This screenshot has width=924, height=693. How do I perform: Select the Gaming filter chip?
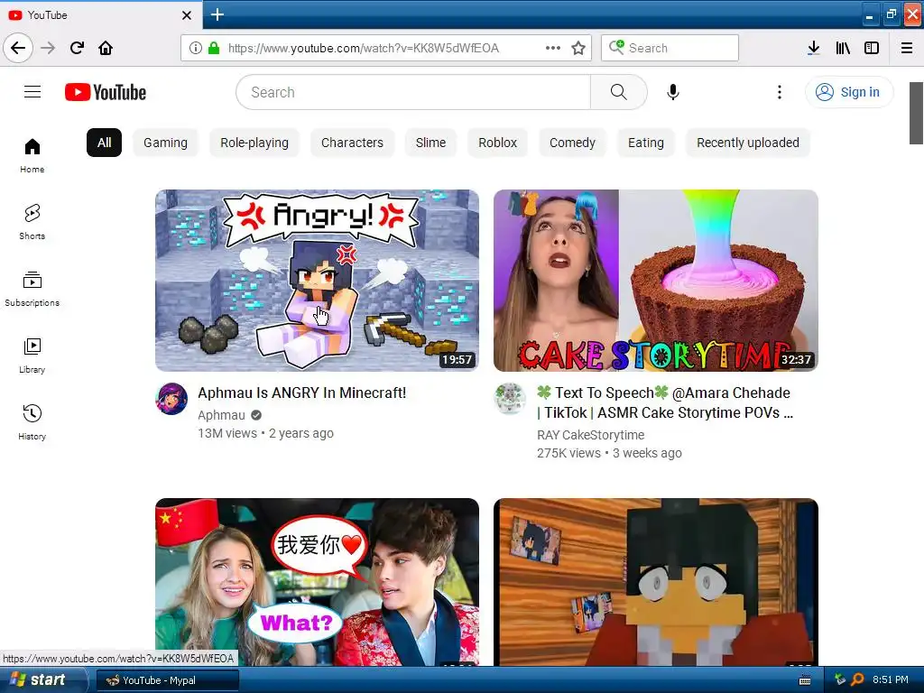[x=166, y=143]
